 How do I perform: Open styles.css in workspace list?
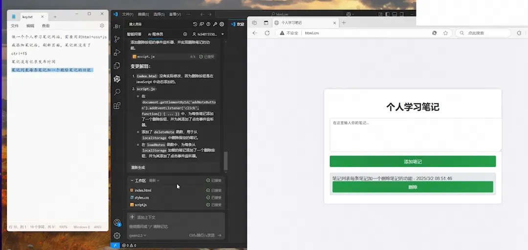pyautogui.click(x=139, y=198)
